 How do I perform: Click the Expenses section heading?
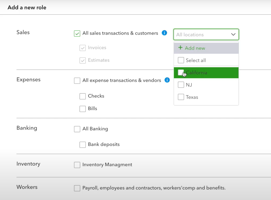click(x=28, y=80)
